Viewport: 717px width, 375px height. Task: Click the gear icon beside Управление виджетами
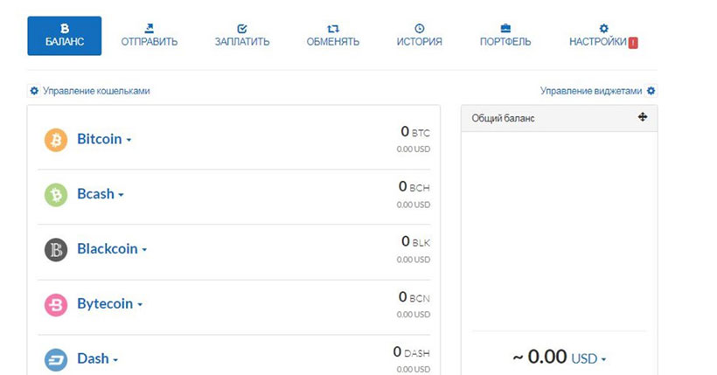[x=651, y=91]
